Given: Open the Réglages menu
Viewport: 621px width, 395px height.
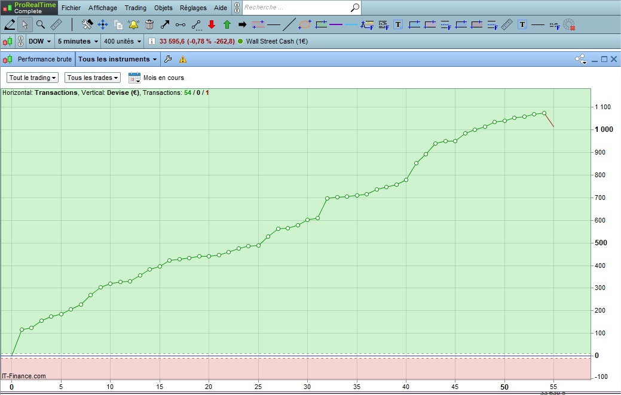Looking at the screenshot, I should (x=192, y=8).
